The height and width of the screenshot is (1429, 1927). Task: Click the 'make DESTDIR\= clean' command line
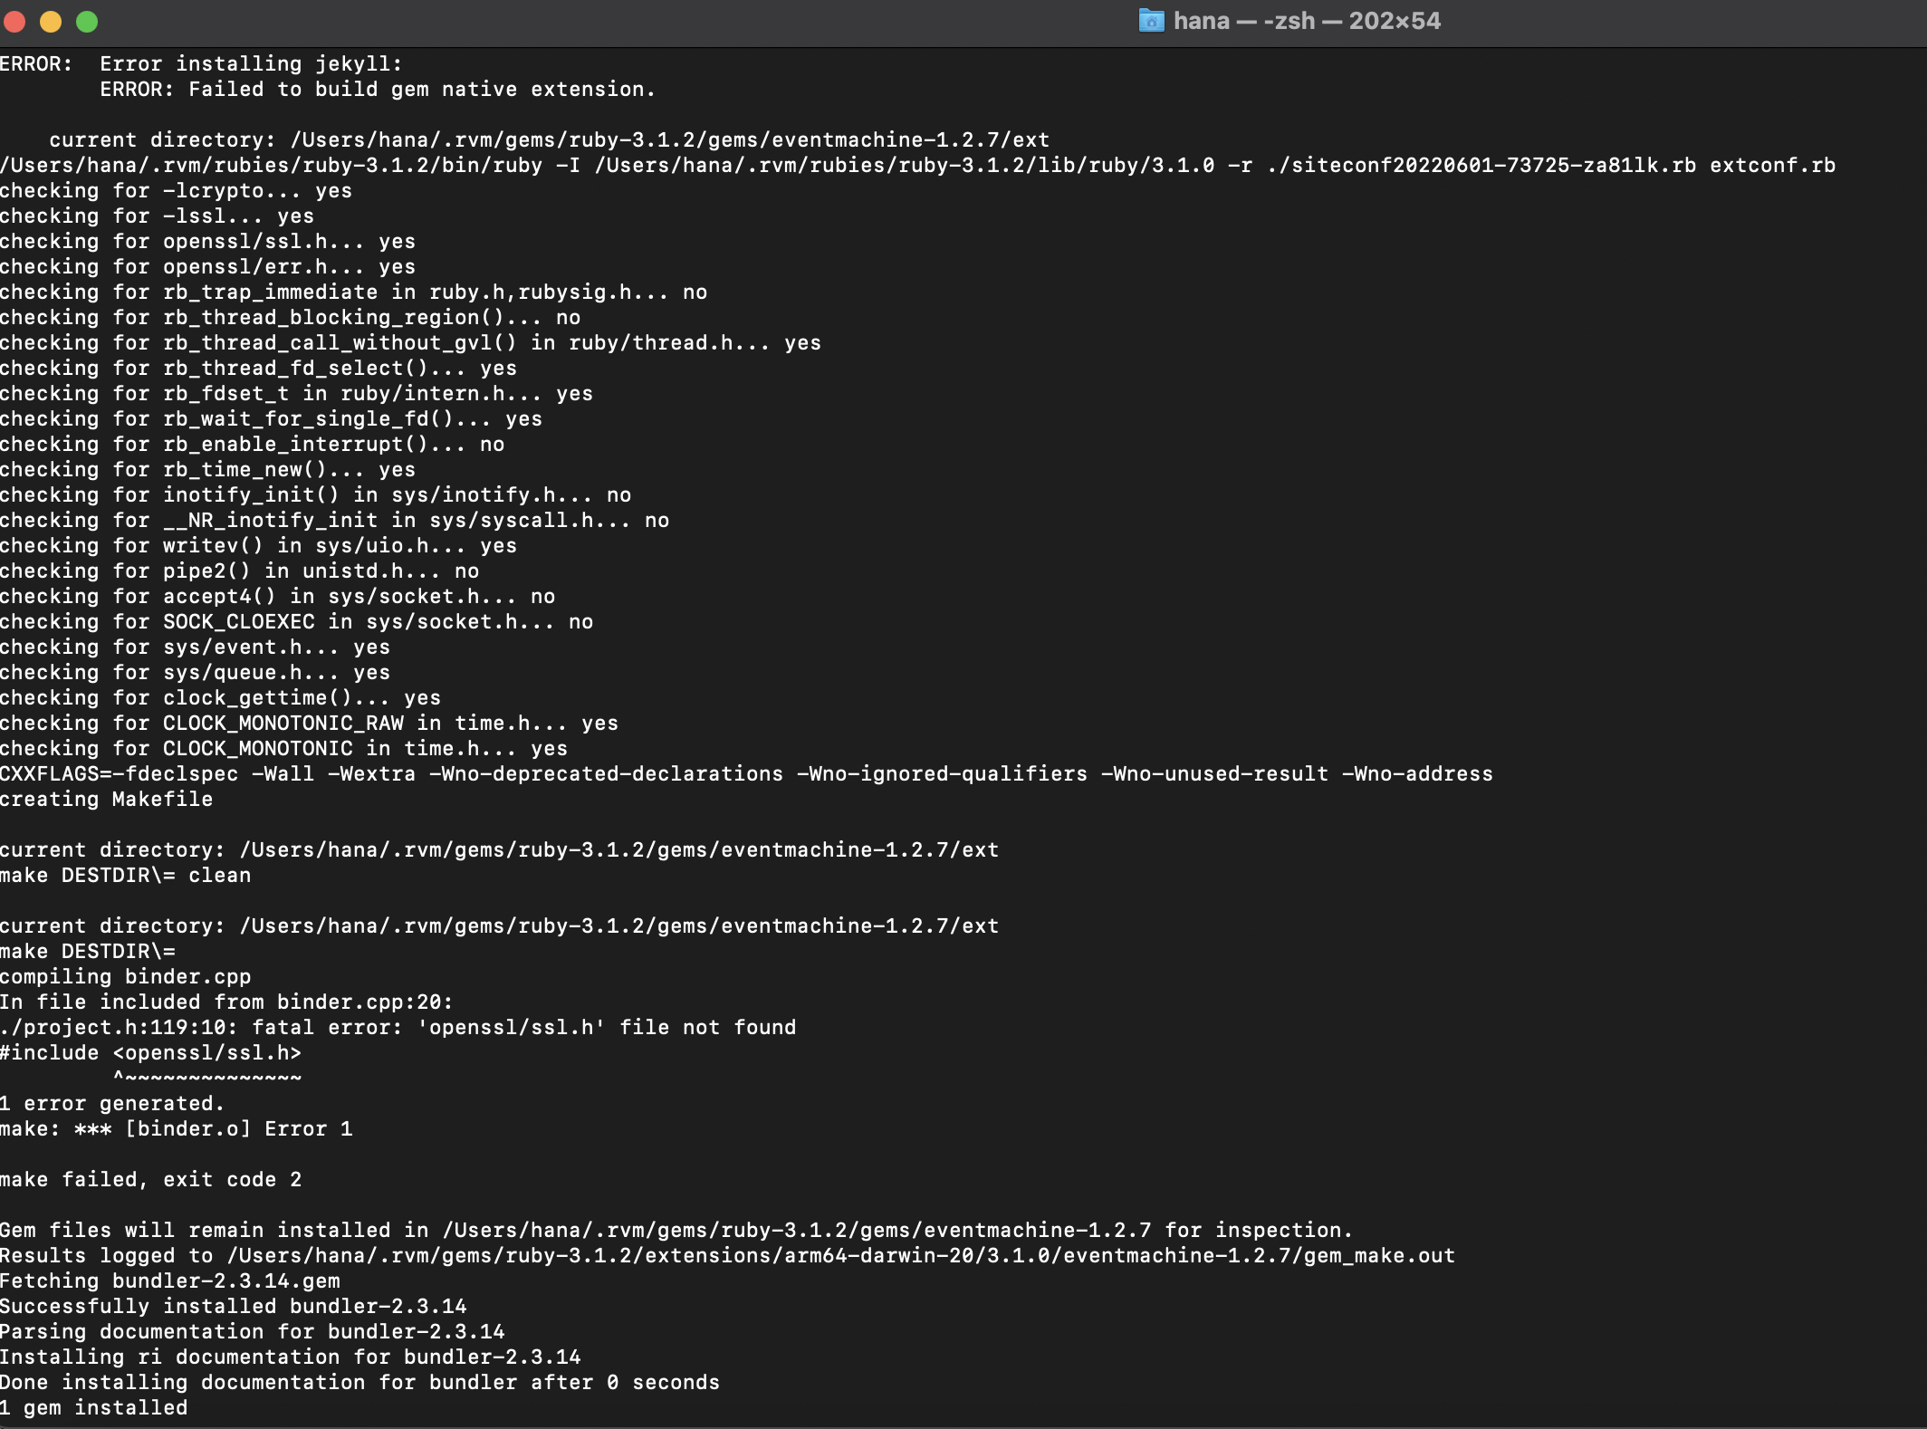(125, 875)
